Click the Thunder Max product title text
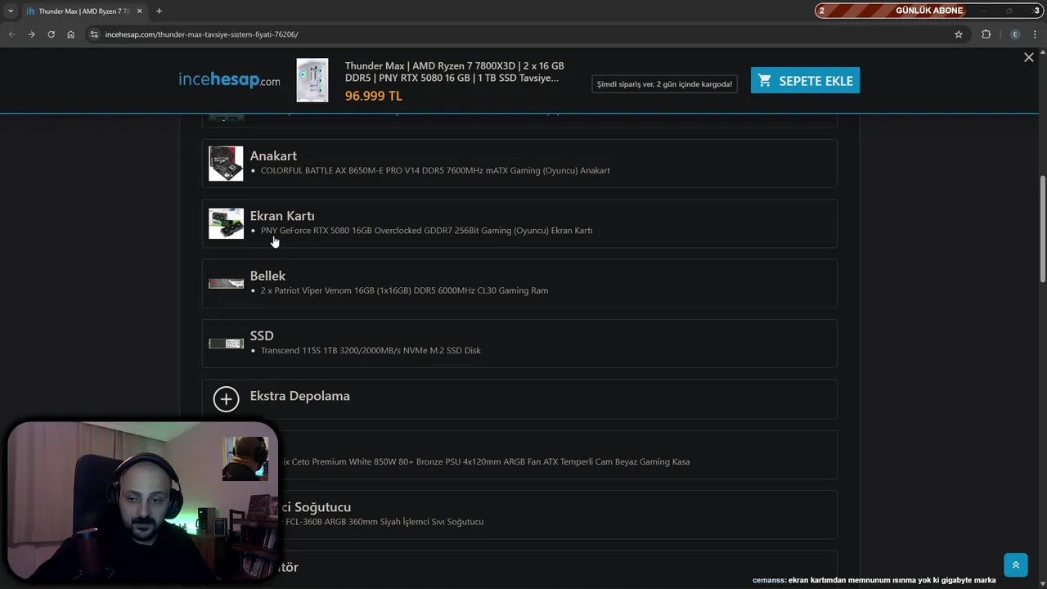This screenshot has height=589, width=1047. click(x=455, y=72)
